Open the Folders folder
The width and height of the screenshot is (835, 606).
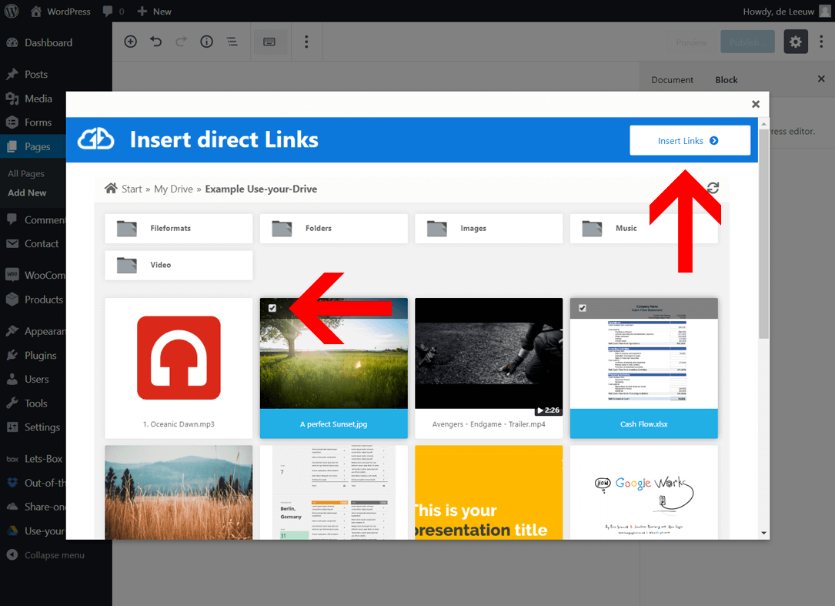click(333, 228)
